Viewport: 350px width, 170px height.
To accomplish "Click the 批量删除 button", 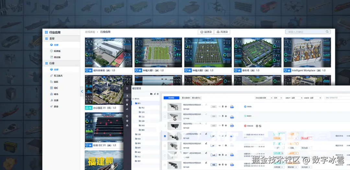I will (186, 98).
